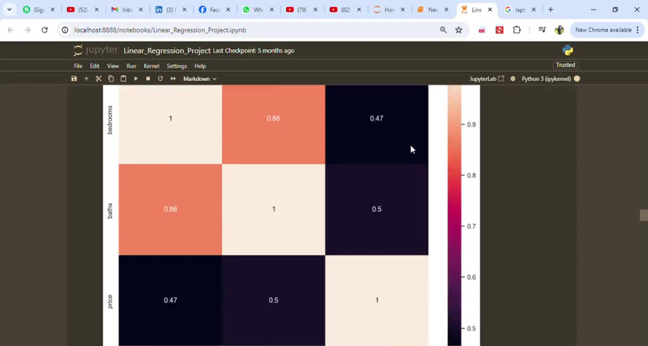
Task: Open the Kernel menu
Action: 151,66
